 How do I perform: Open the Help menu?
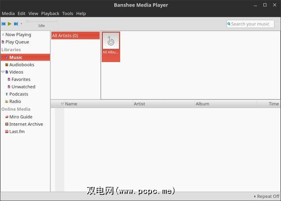(81, 14)
